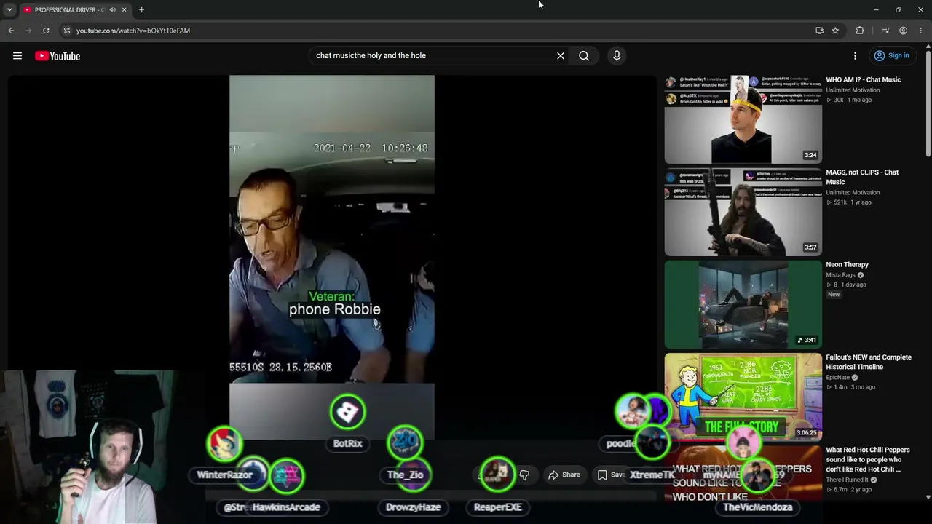Image resolution: width=932 pixels, height=524 pixels.
Task: Reload the YouTube page
Action: click(46, 31)
